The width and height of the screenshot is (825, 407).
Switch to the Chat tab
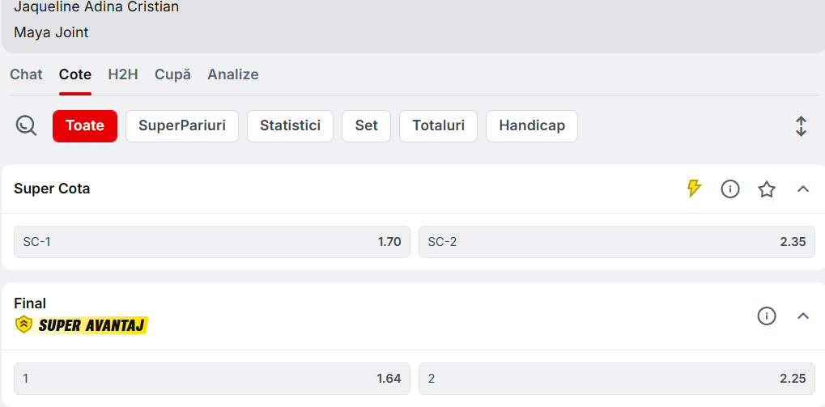26,74
